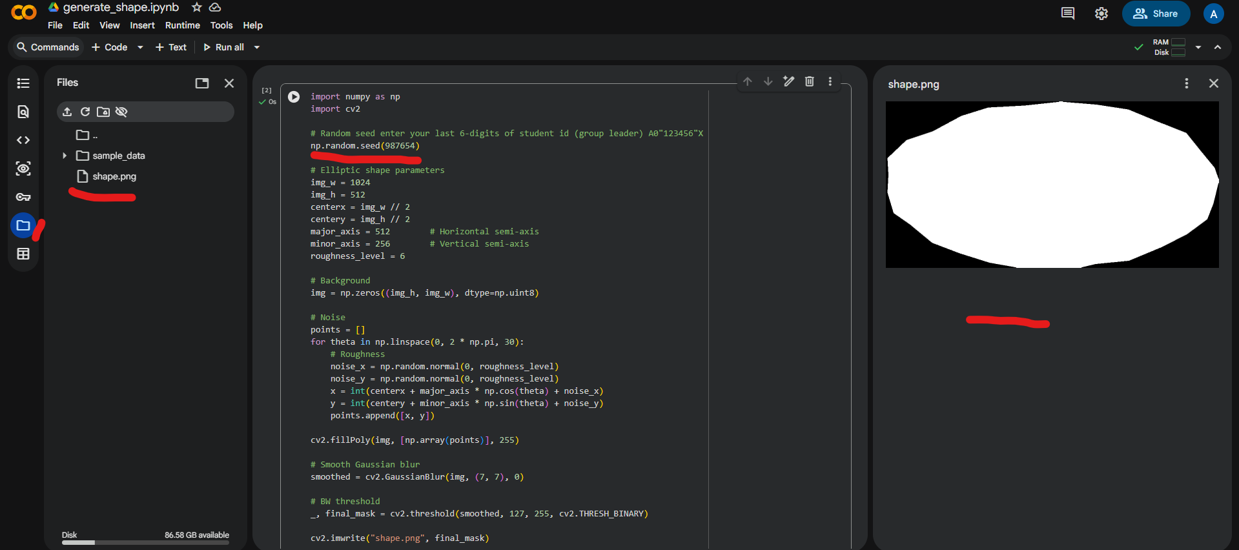The height and width of the screenshot is (550, 1239).
Task: Click the shape.png image preview
Action: click(x=1052, y=185)
